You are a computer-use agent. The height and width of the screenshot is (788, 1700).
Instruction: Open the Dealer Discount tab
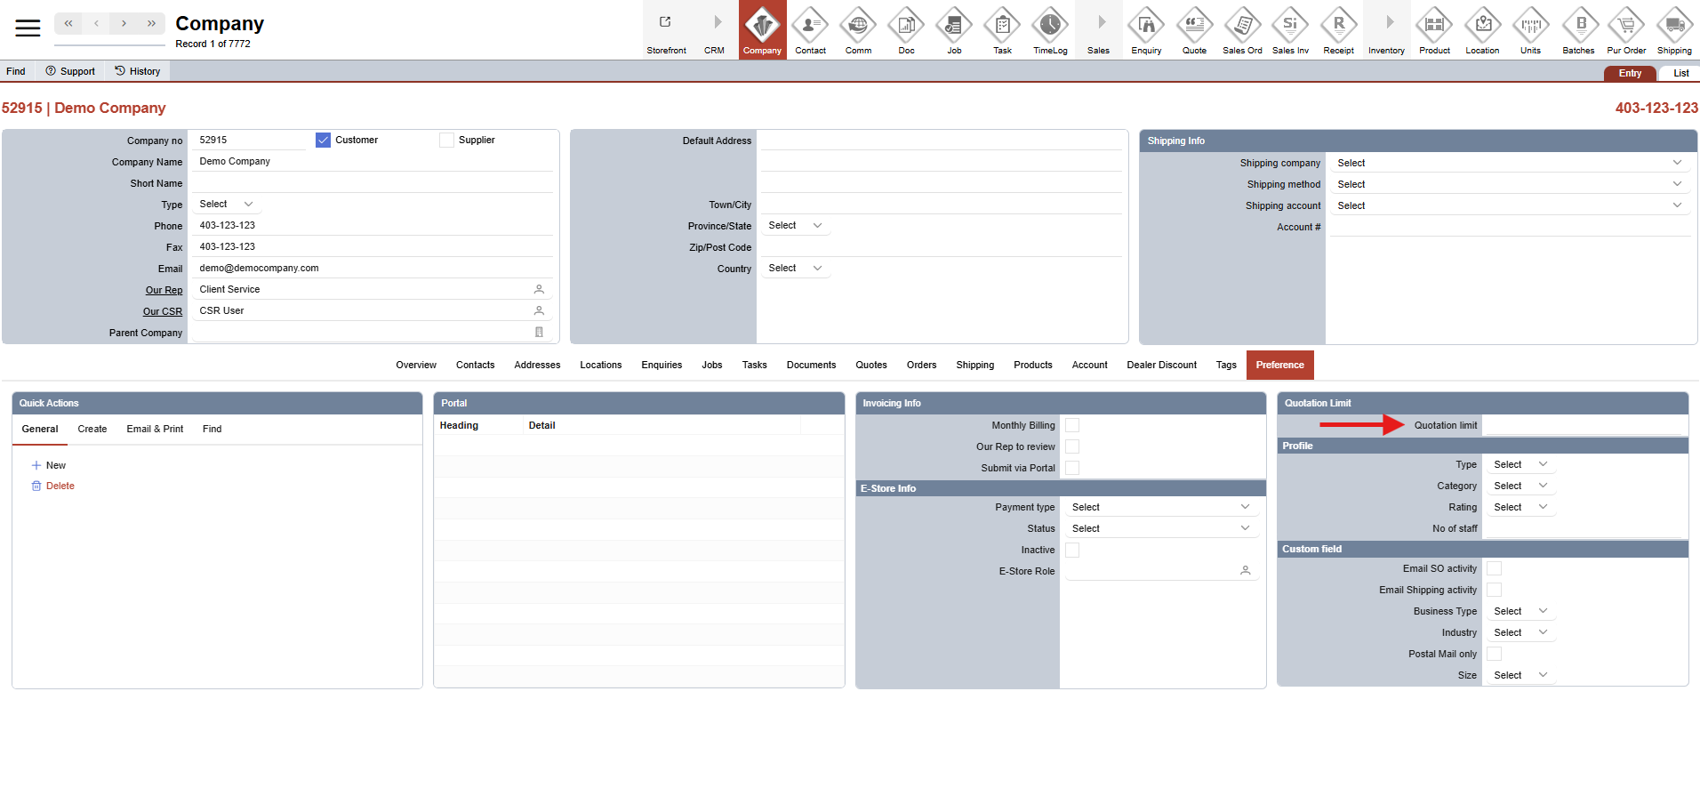coord(1161,366)
